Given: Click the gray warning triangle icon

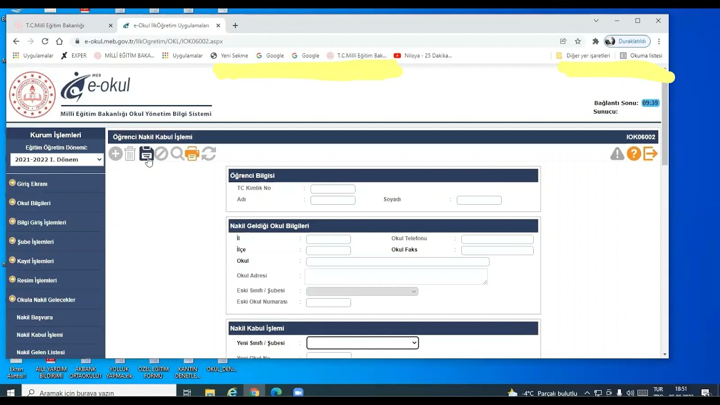Looking at the screenshot, I should coord(618,154).
